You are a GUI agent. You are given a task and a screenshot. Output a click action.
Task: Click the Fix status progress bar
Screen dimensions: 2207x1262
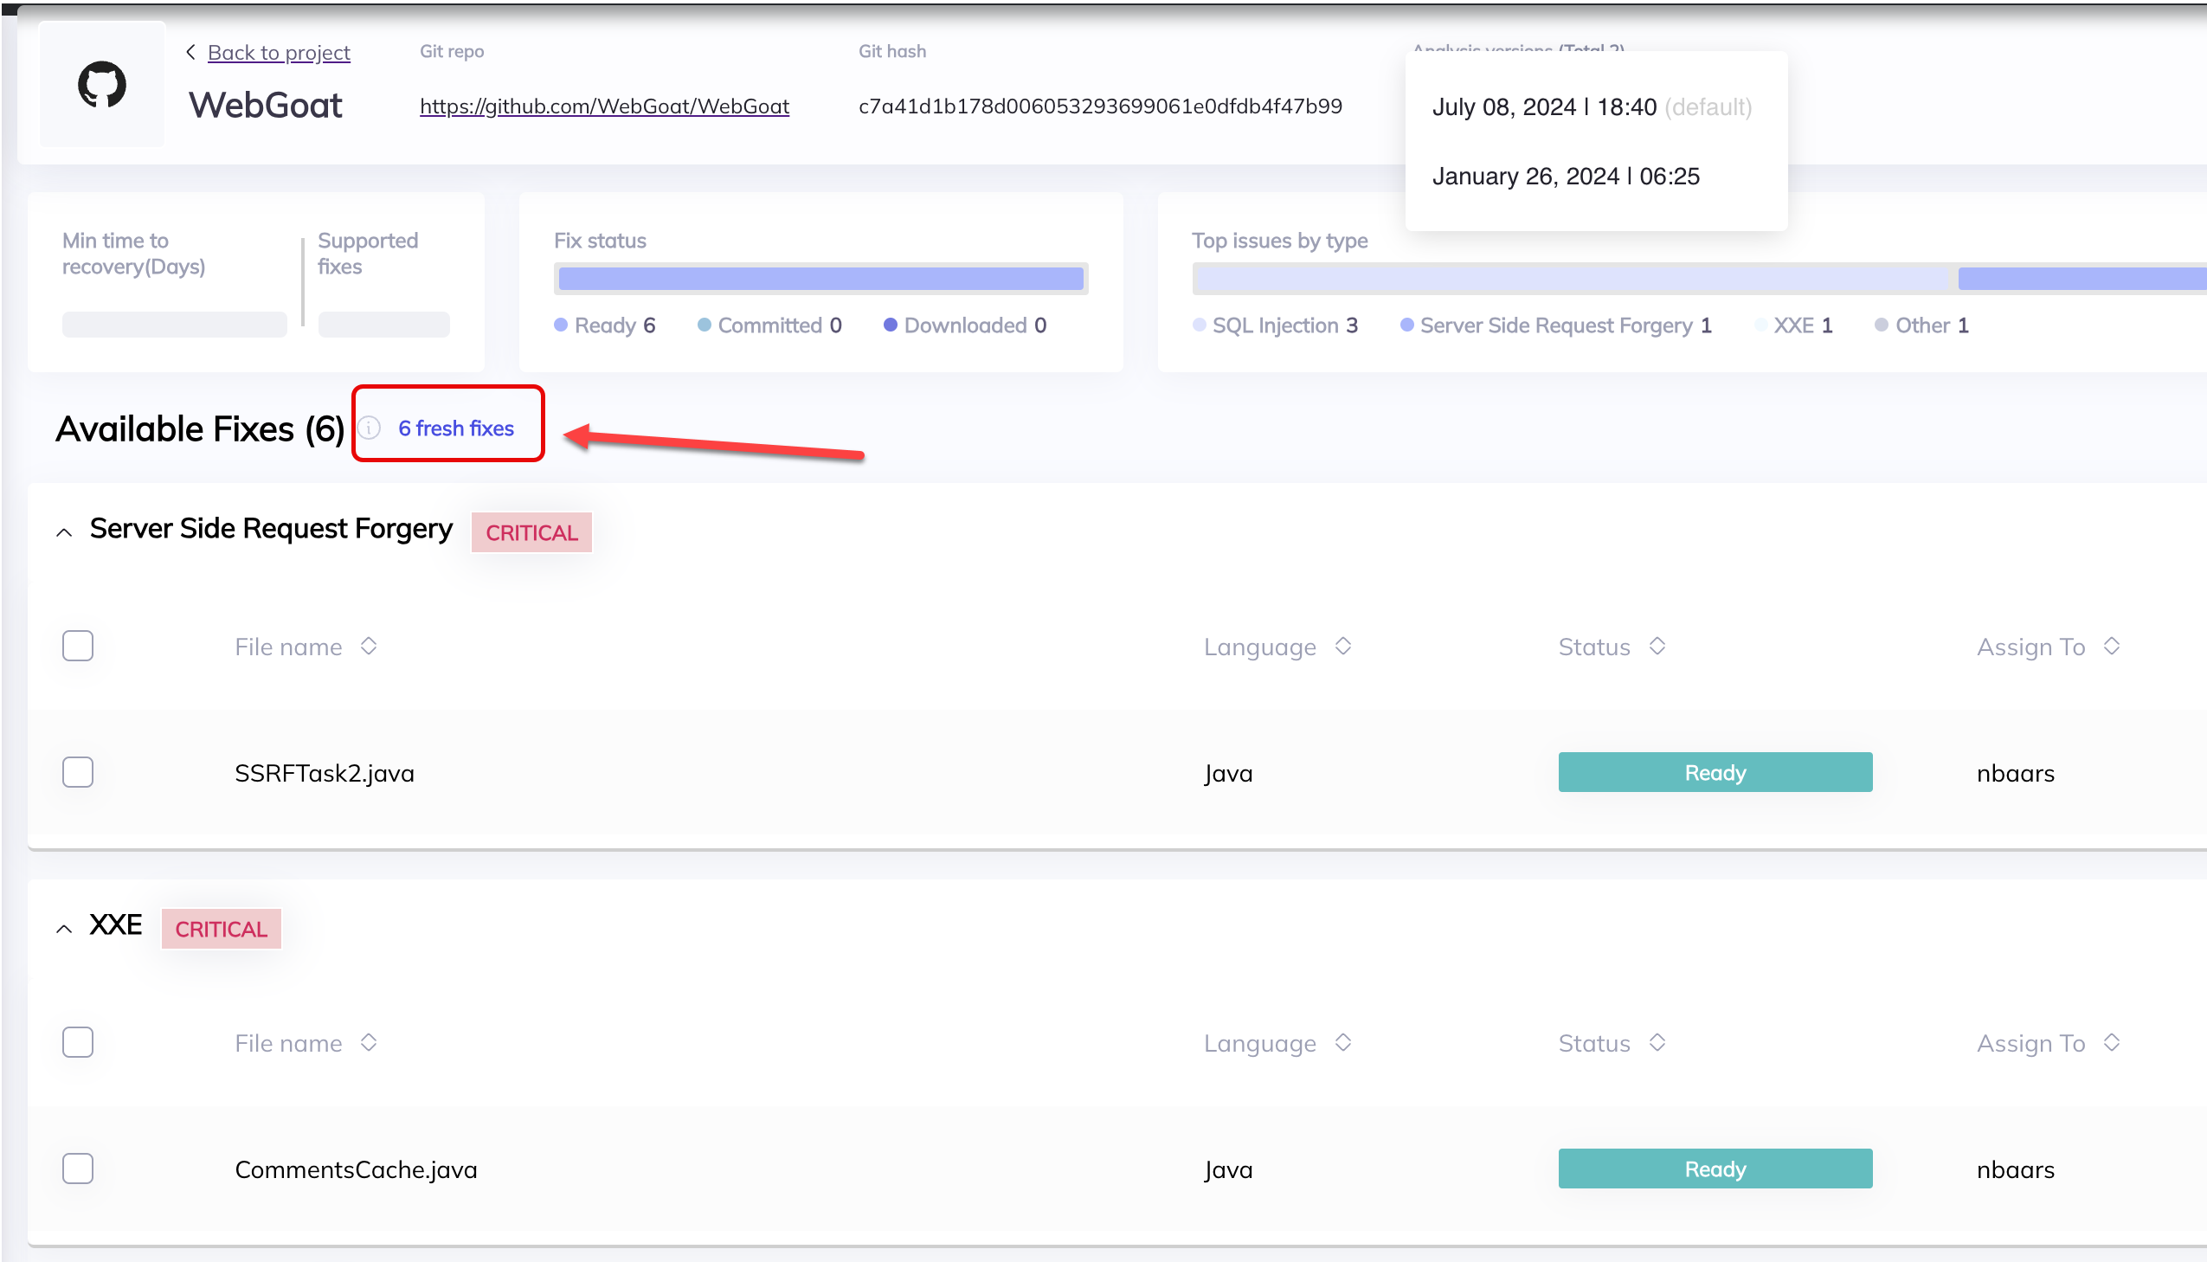(820, 278)
